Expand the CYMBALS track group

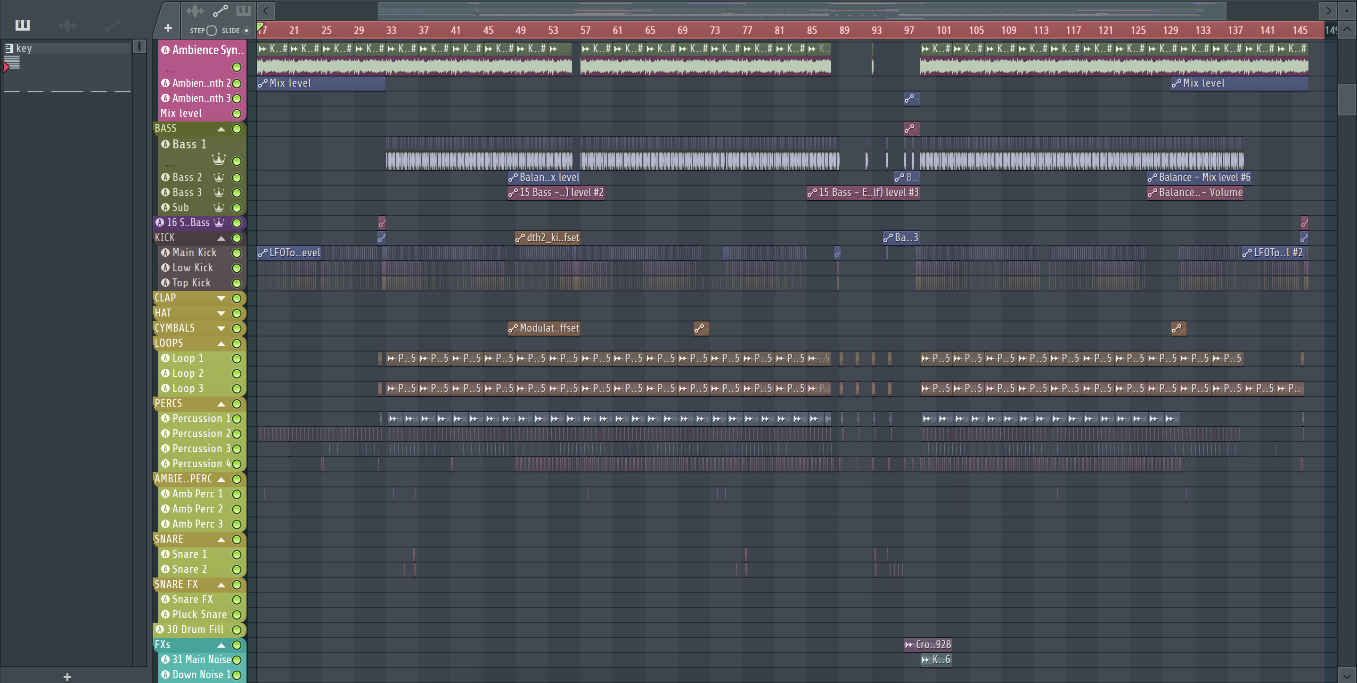tap(221, 329)
